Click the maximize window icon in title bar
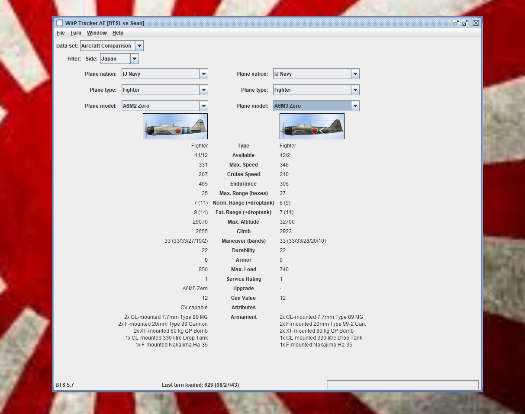This screenshot has width=525, height=414. tap(465, 23)
